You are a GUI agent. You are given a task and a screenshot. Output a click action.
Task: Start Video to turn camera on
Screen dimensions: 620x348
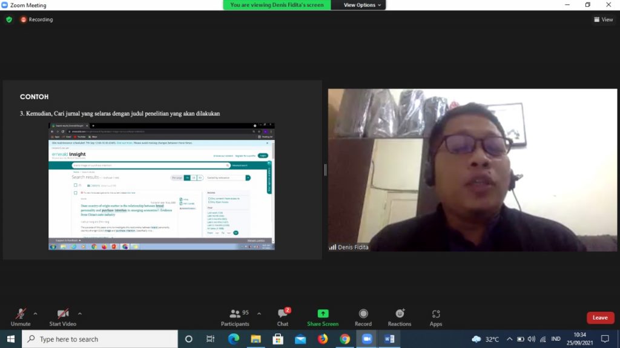pos(63,317)
